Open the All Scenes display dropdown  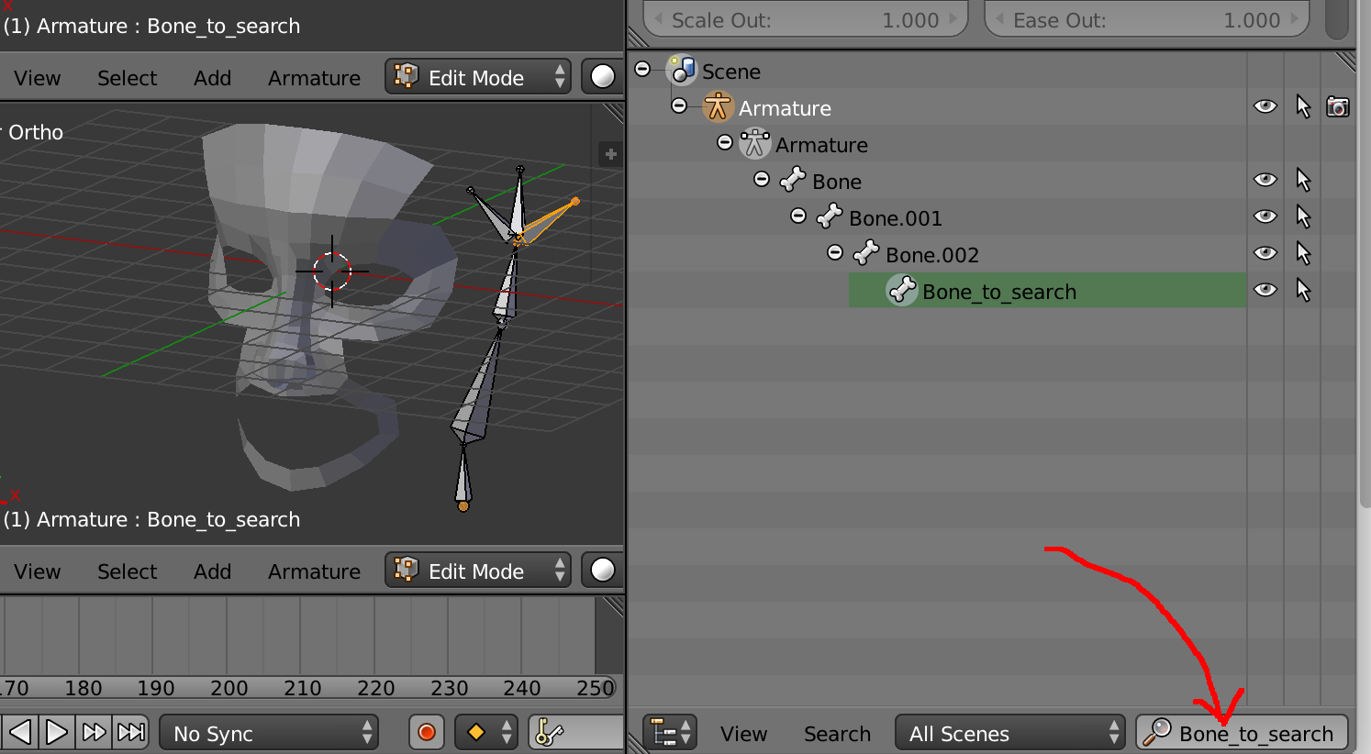(1010, 733)
